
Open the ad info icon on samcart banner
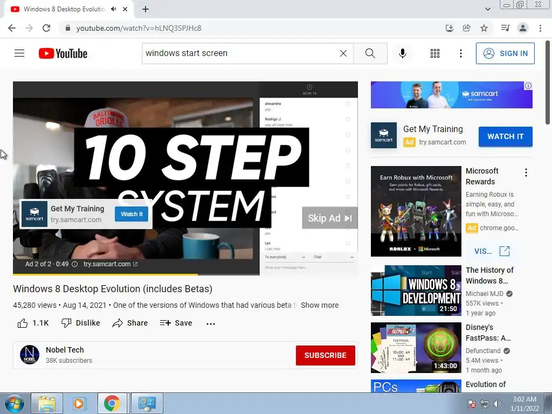click(528, 86)
